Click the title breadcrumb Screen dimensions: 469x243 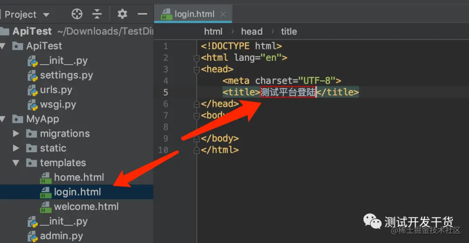pos(289,31)
